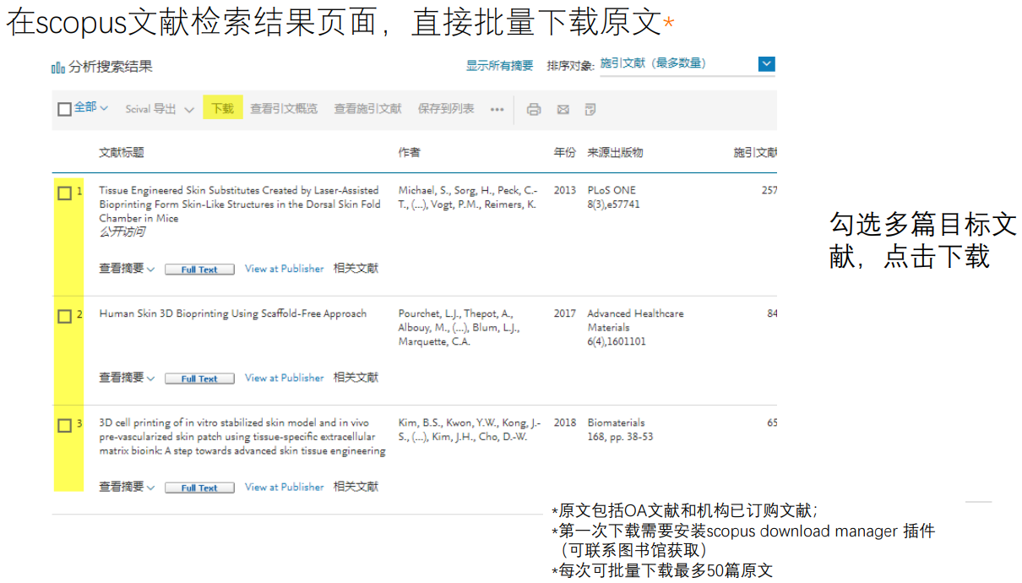Tick the select-all checkbox beside 全部

64,109
